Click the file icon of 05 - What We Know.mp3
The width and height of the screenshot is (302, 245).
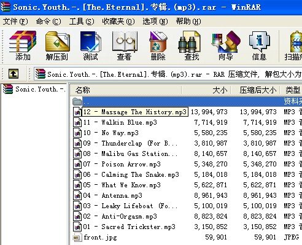(x=77, y=185)
